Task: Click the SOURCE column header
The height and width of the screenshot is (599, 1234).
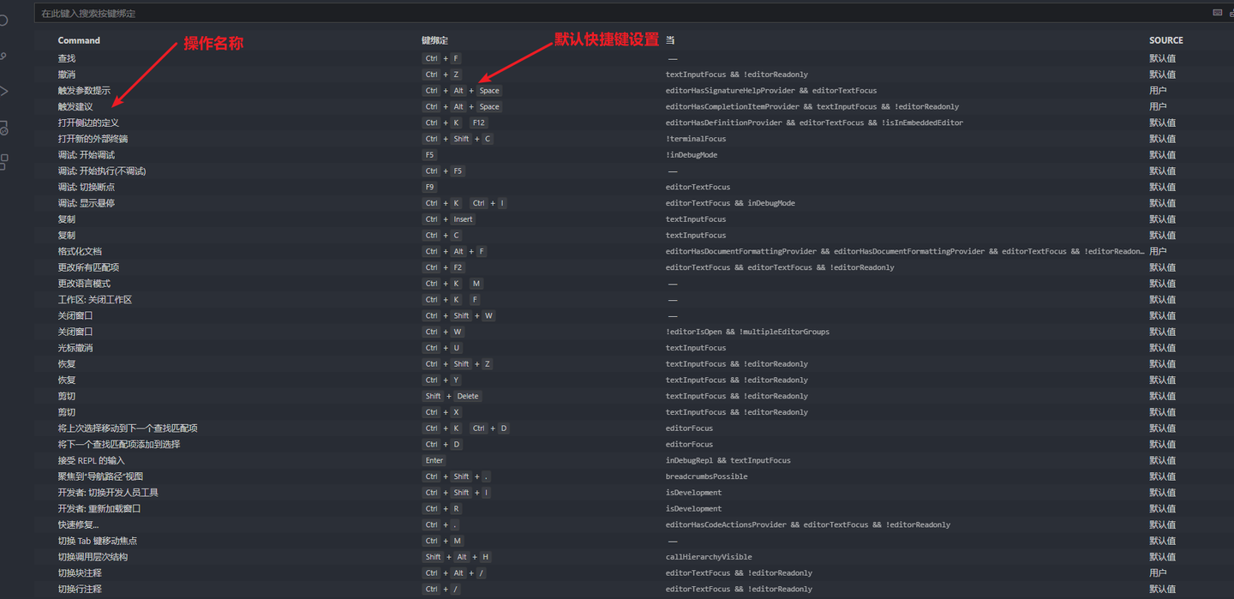Action: click(x=1165, y=39)
